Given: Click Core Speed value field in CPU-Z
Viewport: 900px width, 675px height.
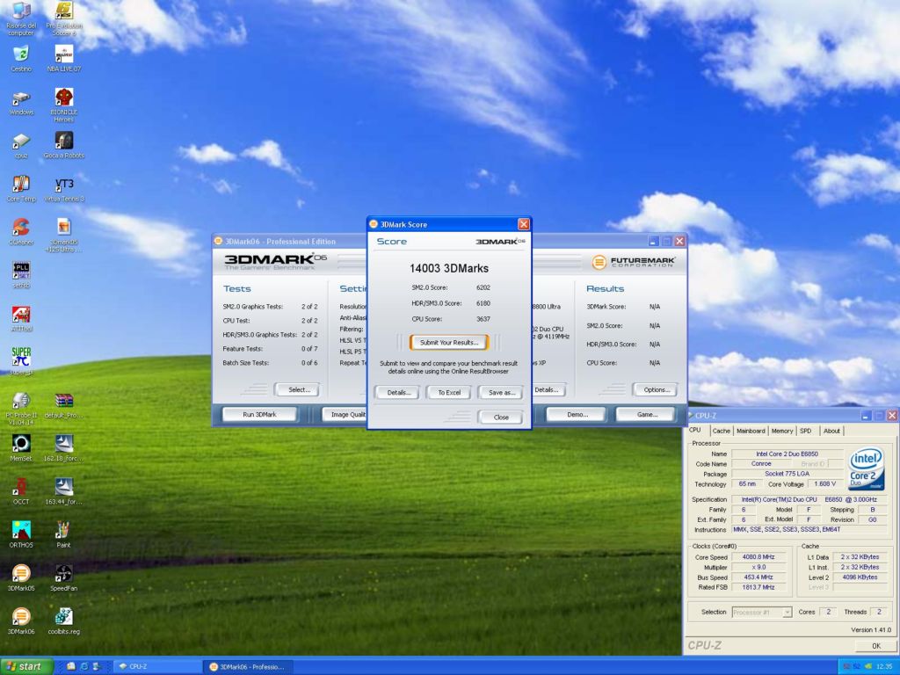Looking at the screenshot, I should click(758, 557).
